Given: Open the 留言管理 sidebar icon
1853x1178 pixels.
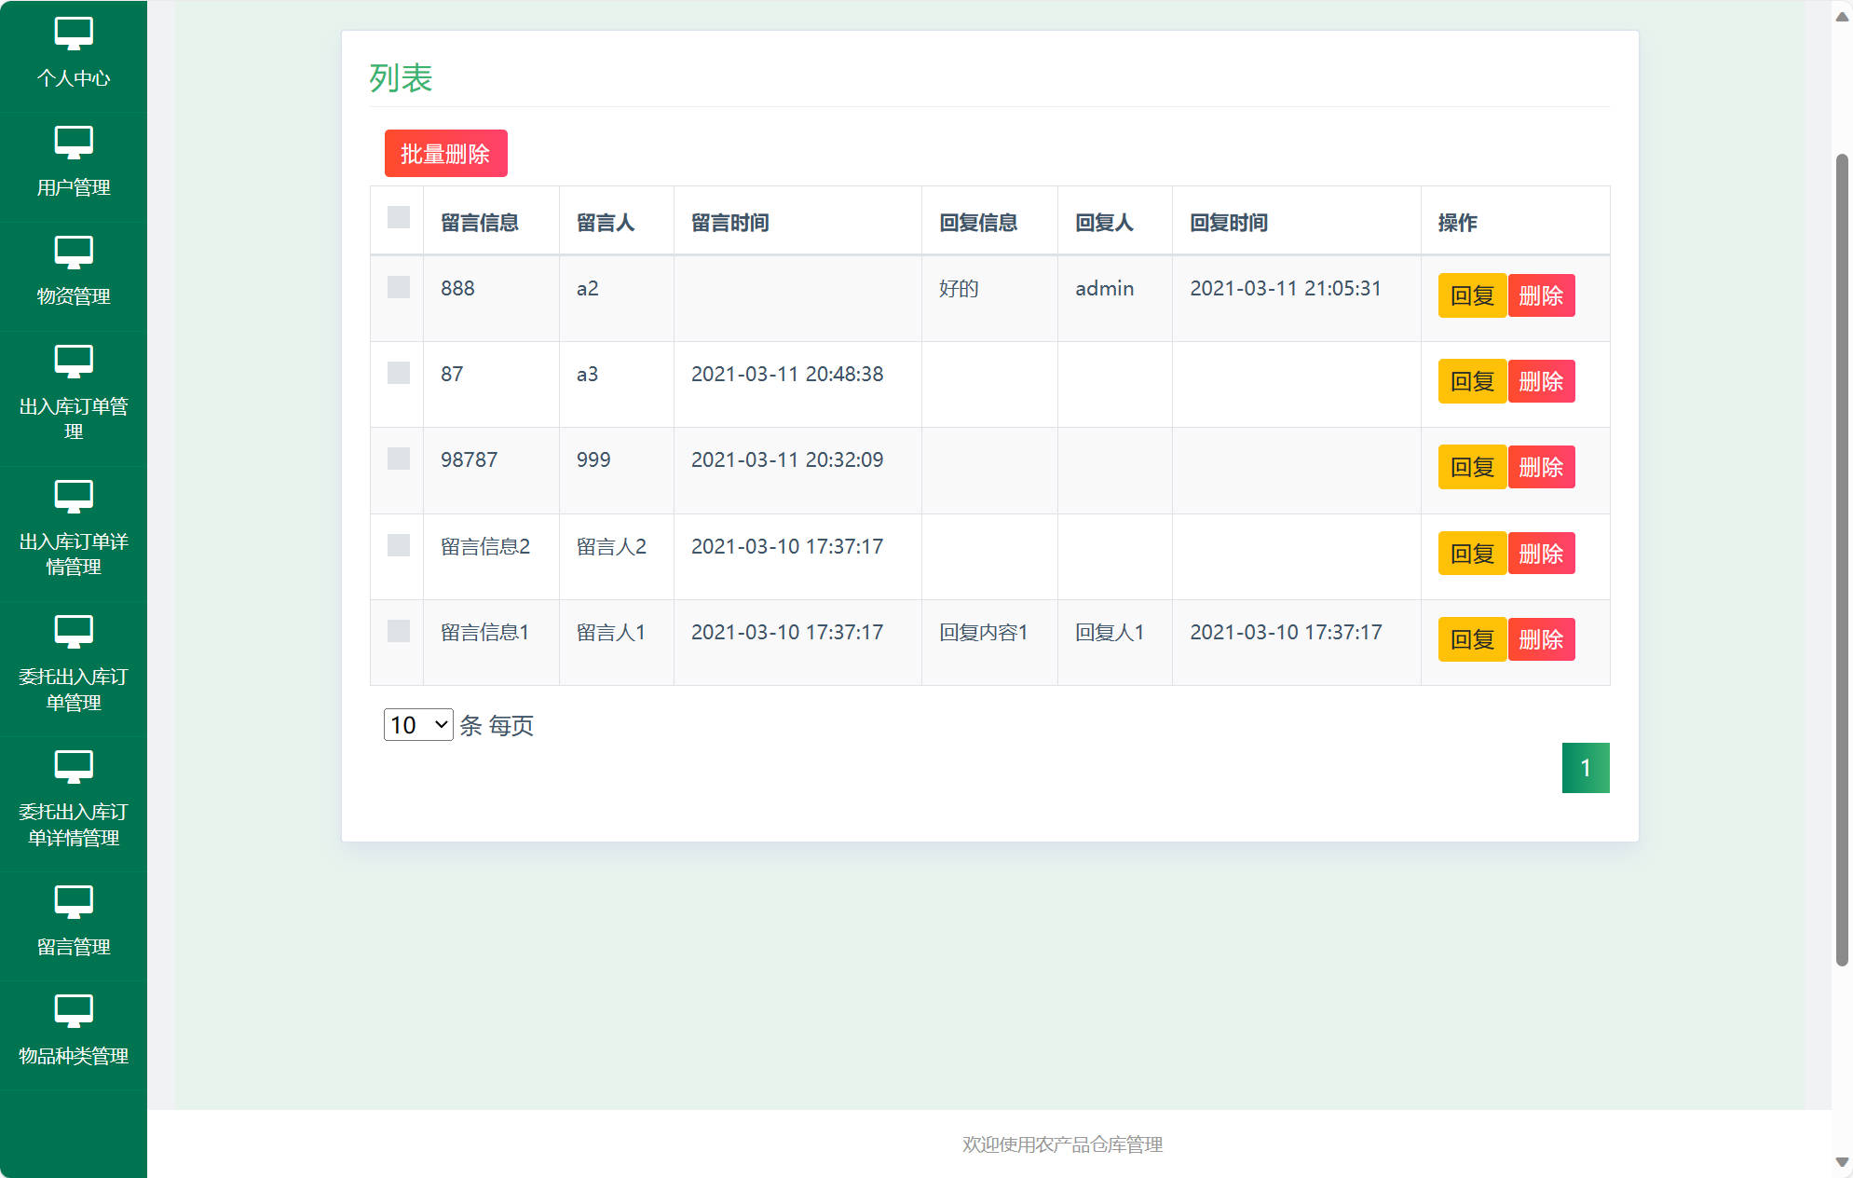Looking at the screenshot, I should pos(74,902).
